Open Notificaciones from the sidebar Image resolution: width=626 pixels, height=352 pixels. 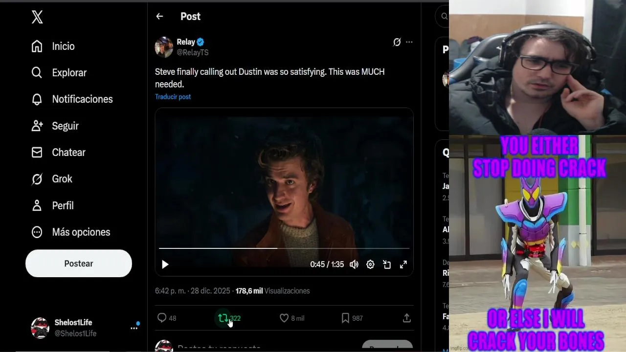72,99
